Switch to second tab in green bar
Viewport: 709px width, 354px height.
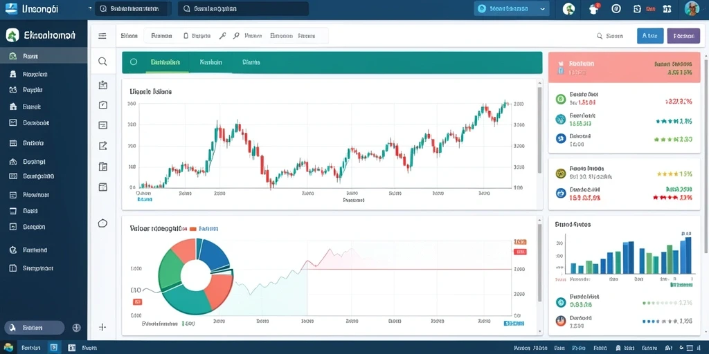pyautogui.click(x=210, y=62)
